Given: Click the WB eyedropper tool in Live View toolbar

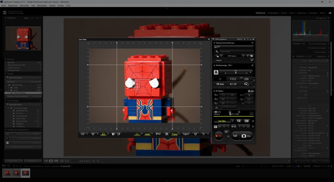Looking at the screenshot, I should click(158, 134).
